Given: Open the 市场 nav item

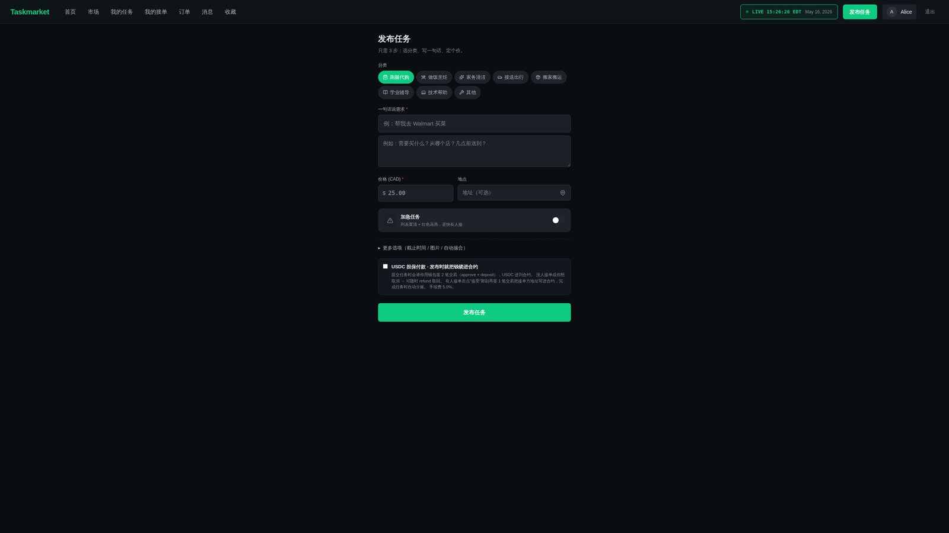Looking at the screenshot, I should click(93, 12).
